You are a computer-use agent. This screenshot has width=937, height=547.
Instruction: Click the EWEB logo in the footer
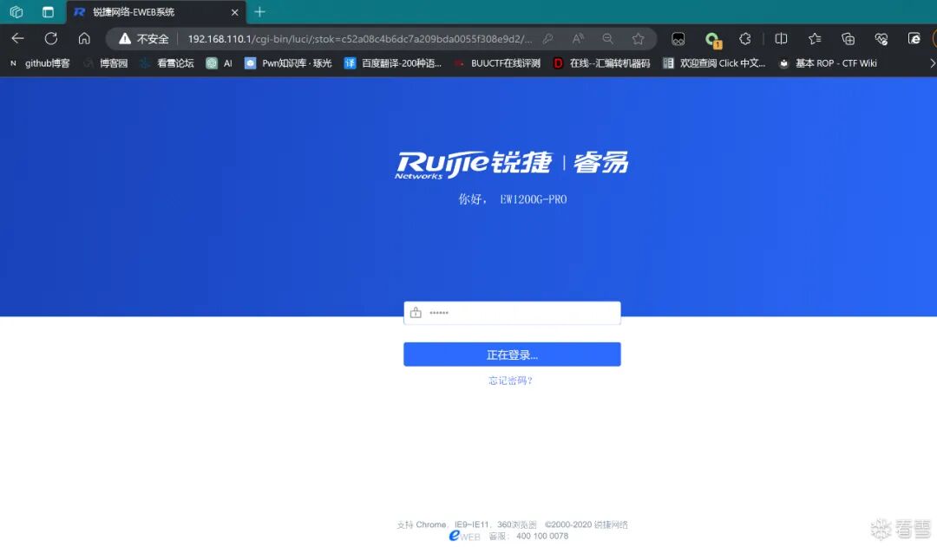point(464,536)
